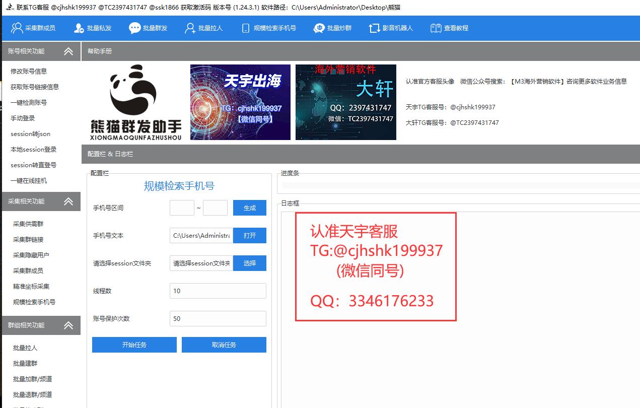
Task: Click 生成 next to phone number range
Action: (249, 208)
